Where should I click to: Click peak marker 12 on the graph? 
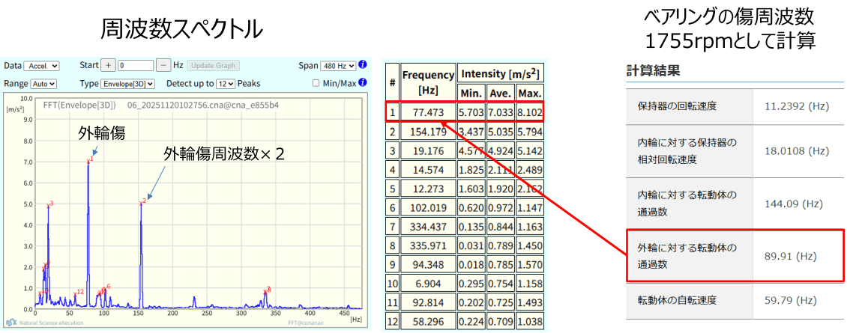78,292
